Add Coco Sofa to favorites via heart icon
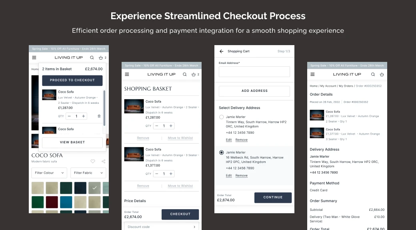Screen dimensions: 416x230 [x=93, y=161]
